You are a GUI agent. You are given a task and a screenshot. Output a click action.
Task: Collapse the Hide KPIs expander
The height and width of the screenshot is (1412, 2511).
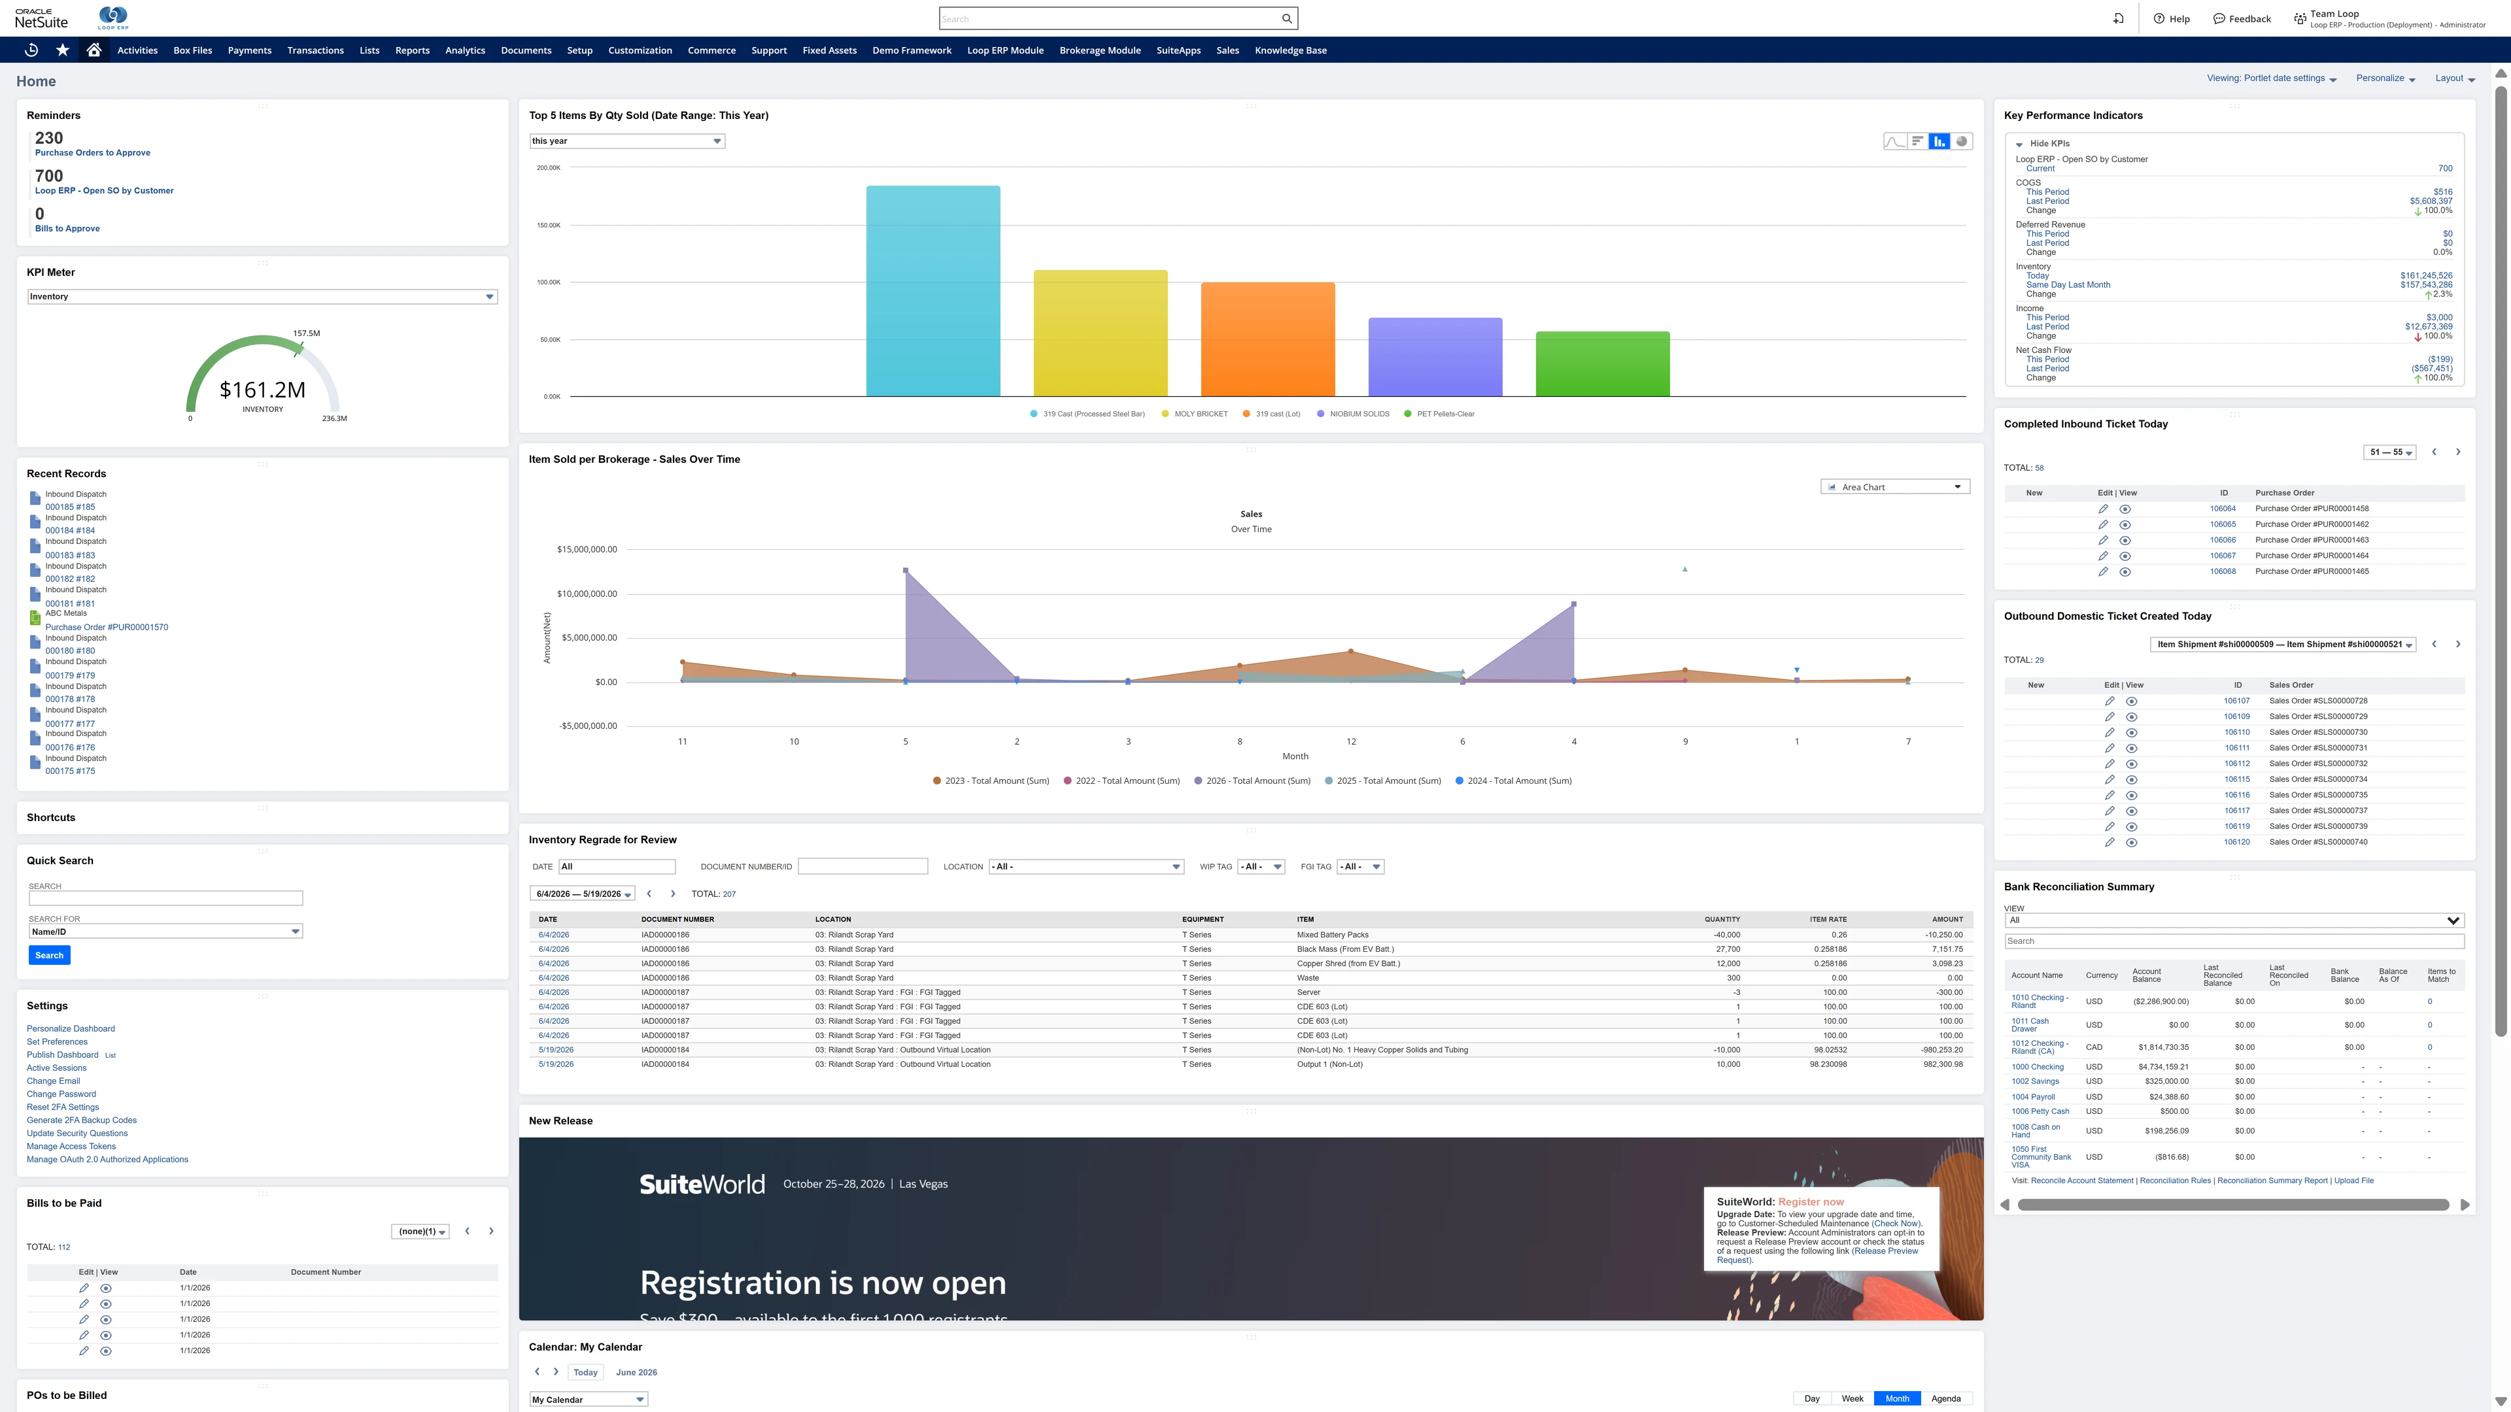(x=2020, y=144)
